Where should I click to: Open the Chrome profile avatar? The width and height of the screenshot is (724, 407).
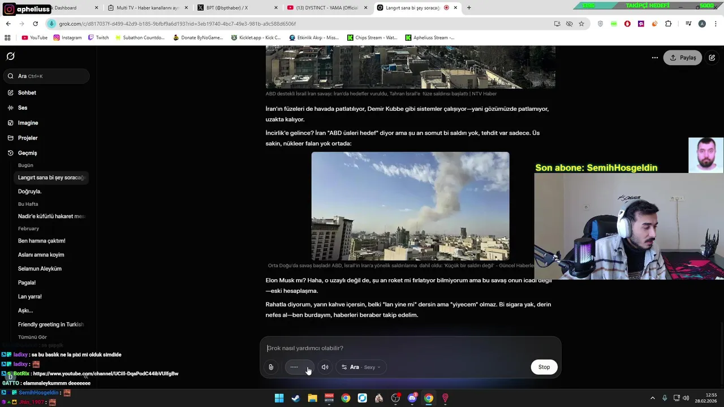coord(702,24)
